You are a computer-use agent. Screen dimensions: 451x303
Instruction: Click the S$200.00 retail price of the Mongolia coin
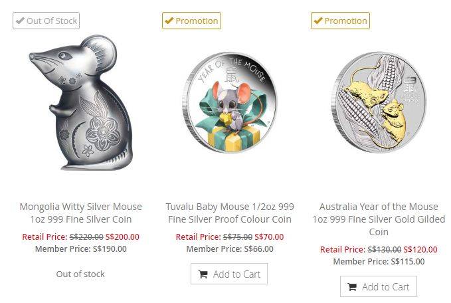point(121,237)
